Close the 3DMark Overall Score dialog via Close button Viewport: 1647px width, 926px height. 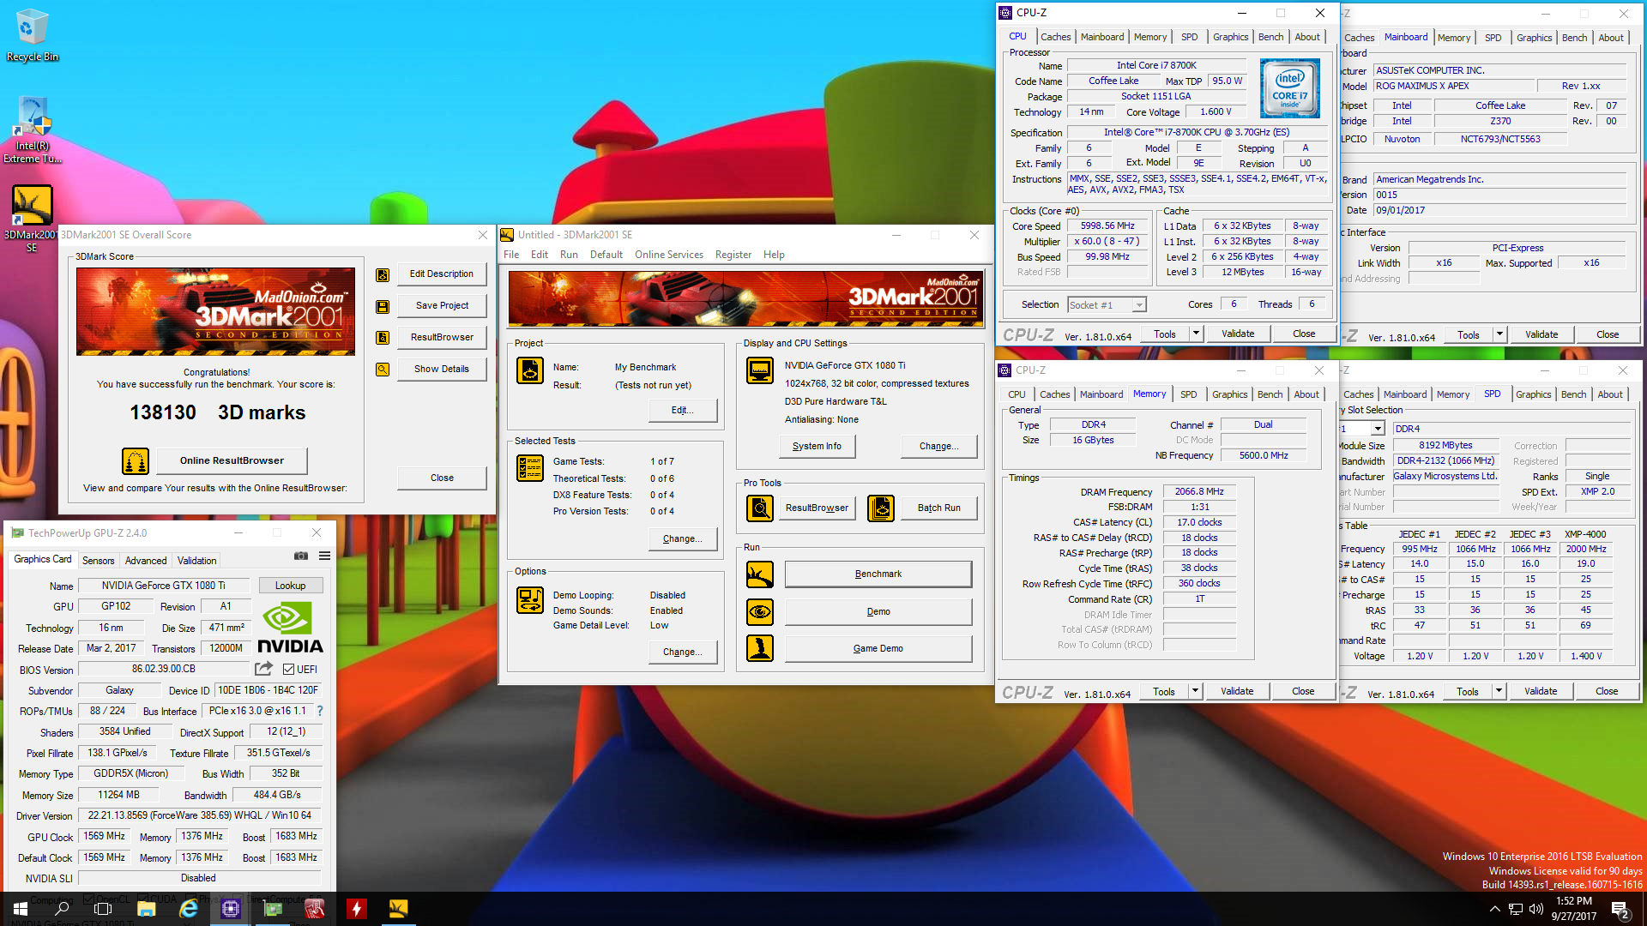(442, 478)
